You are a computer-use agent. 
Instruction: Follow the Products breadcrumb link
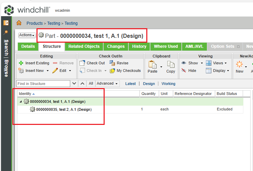(35, 23)
